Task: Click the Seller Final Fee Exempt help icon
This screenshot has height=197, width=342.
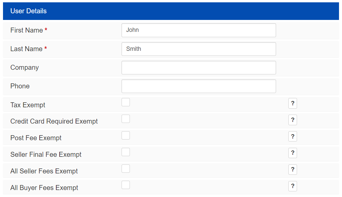Action: 292,153
